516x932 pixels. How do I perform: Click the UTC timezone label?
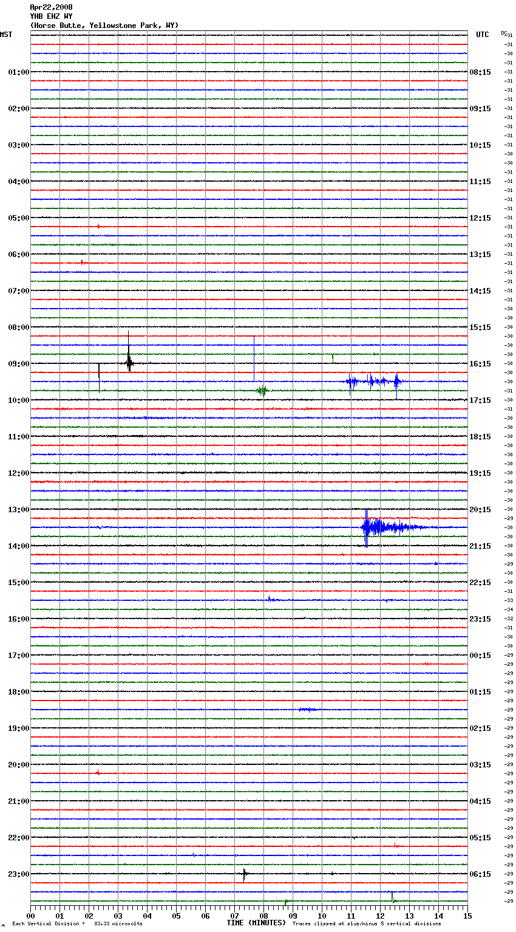483,35
